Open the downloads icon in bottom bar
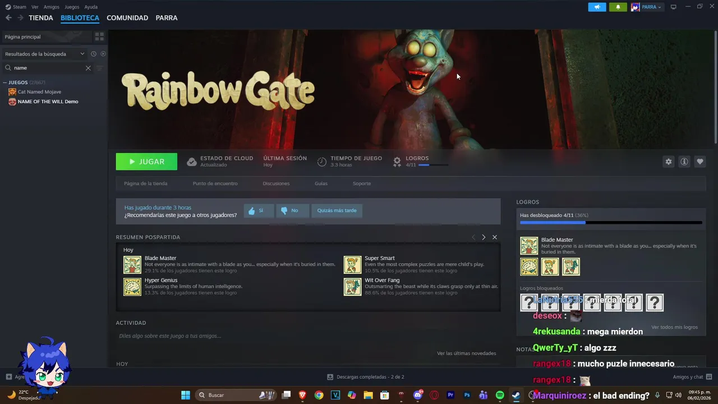718x404 pixels. [x=330, y=377]
